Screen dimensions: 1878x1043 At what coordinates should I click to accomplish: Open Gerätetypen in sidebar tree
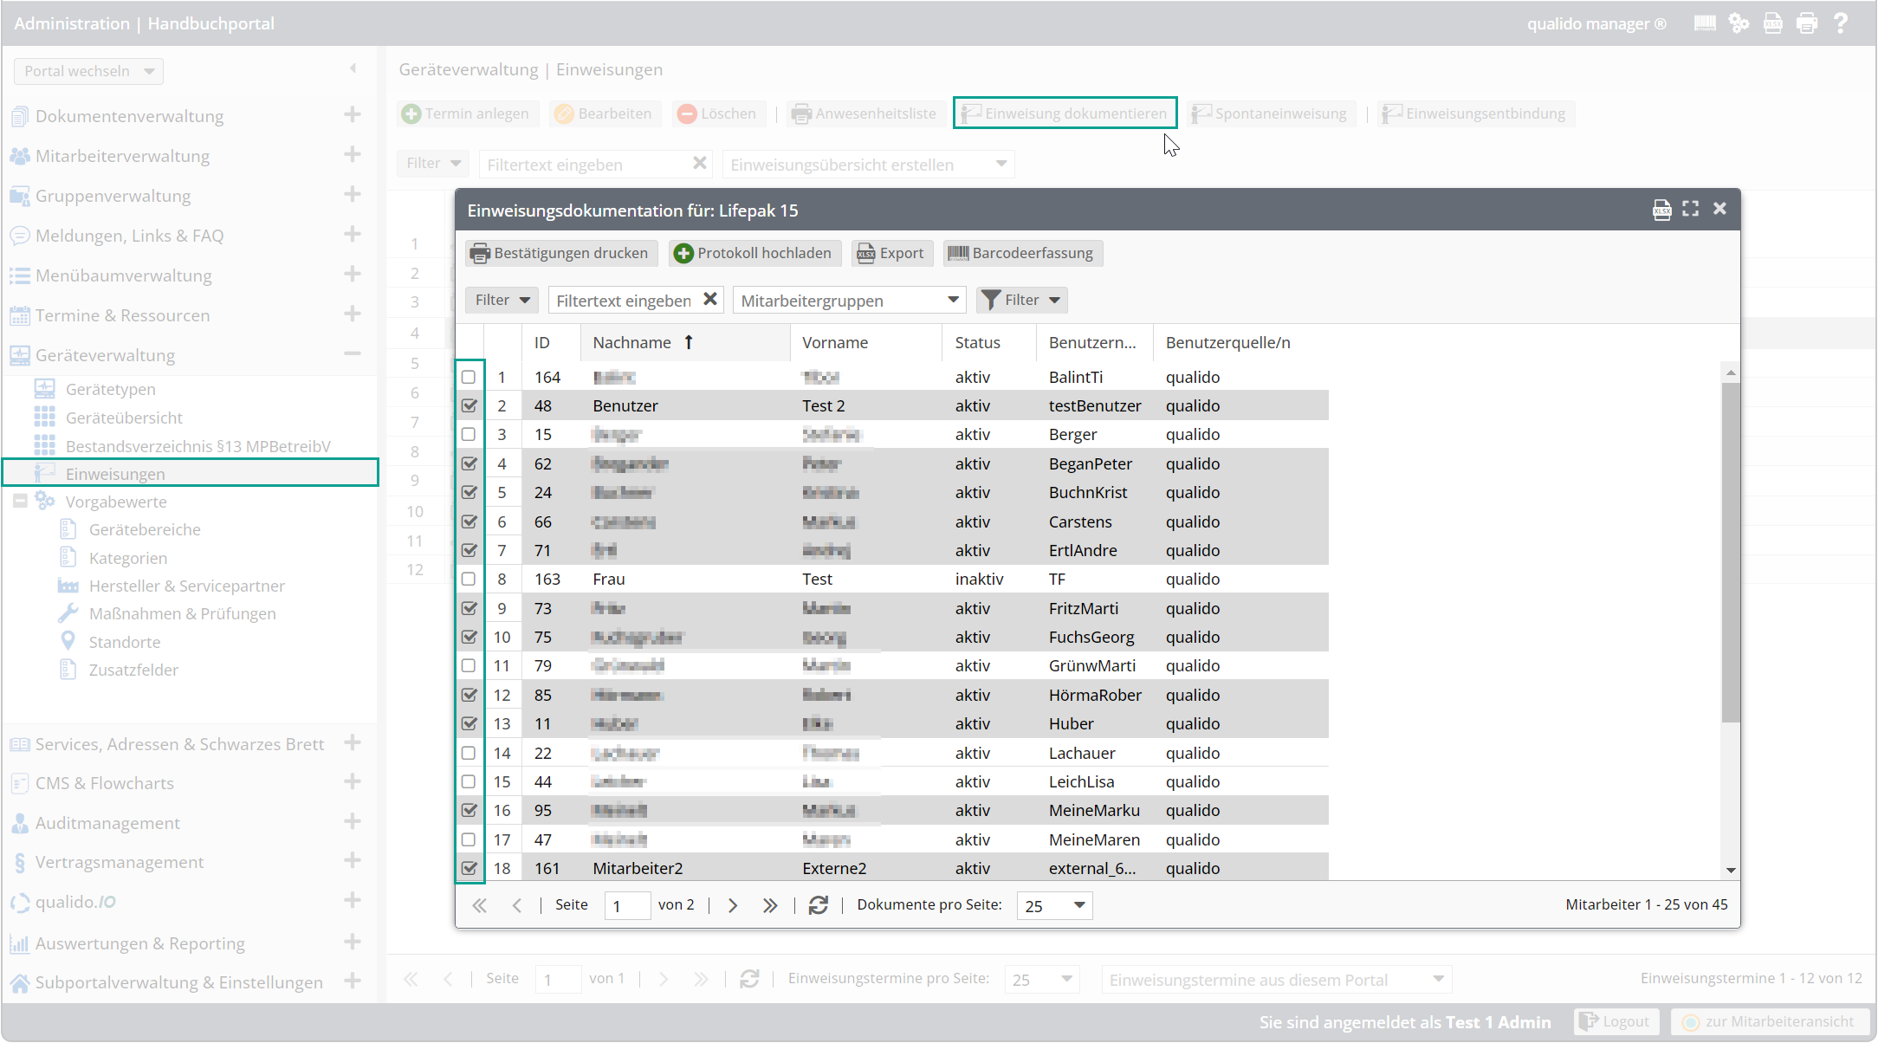(110, 389)
